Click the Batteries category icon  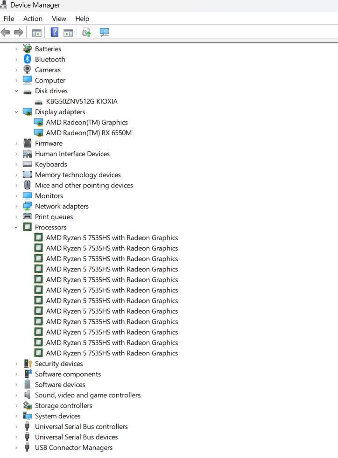[28, 49]
